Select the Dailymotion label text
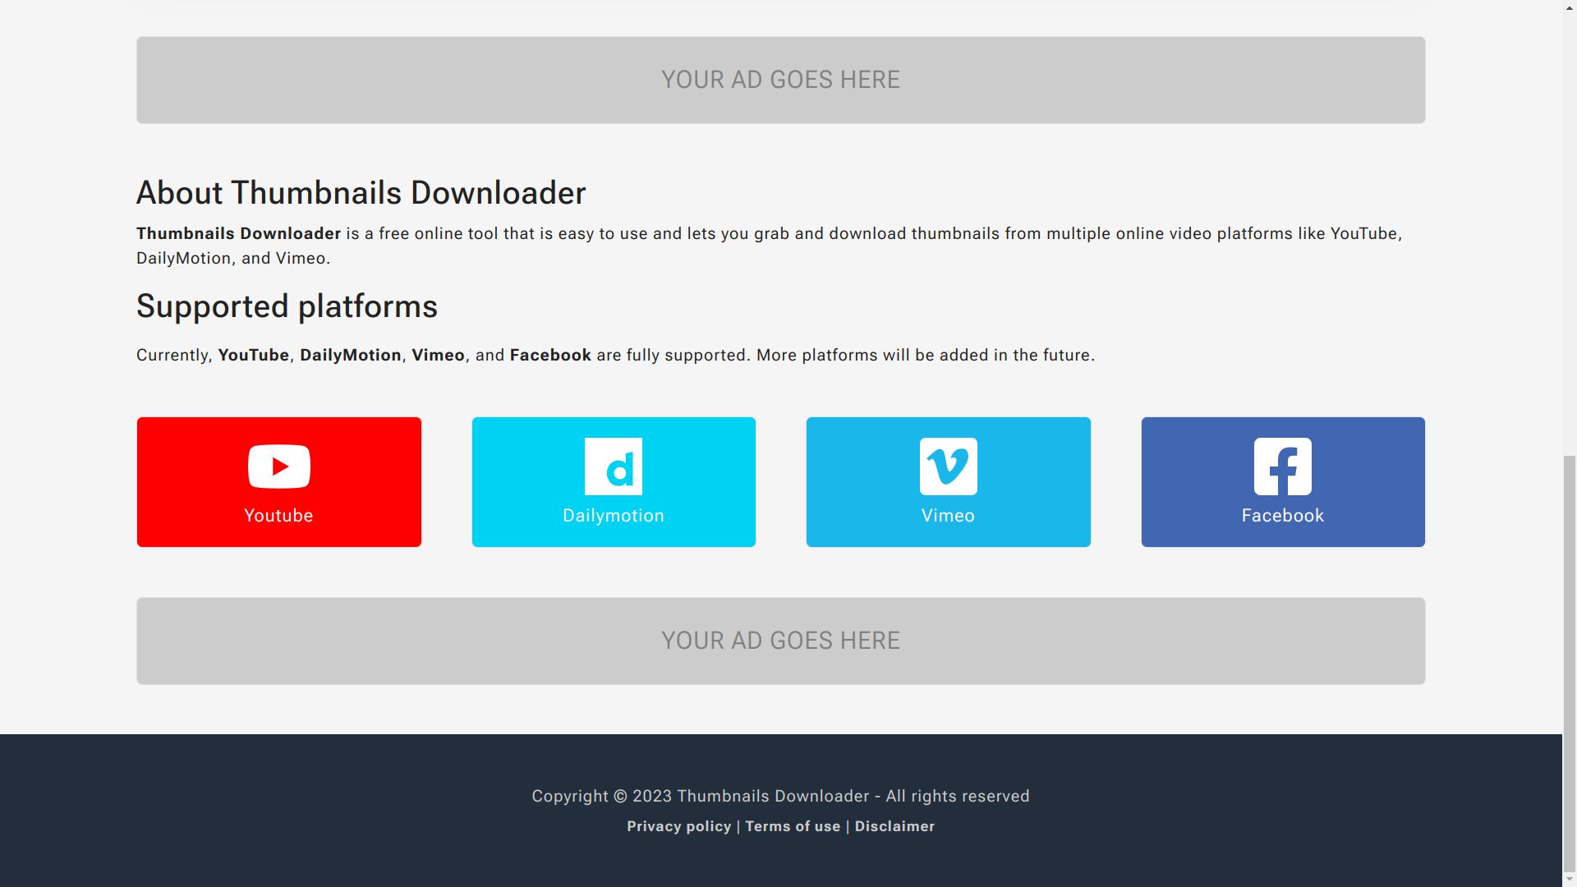This screenshot has height=887, width=1577. coord(613,516)
